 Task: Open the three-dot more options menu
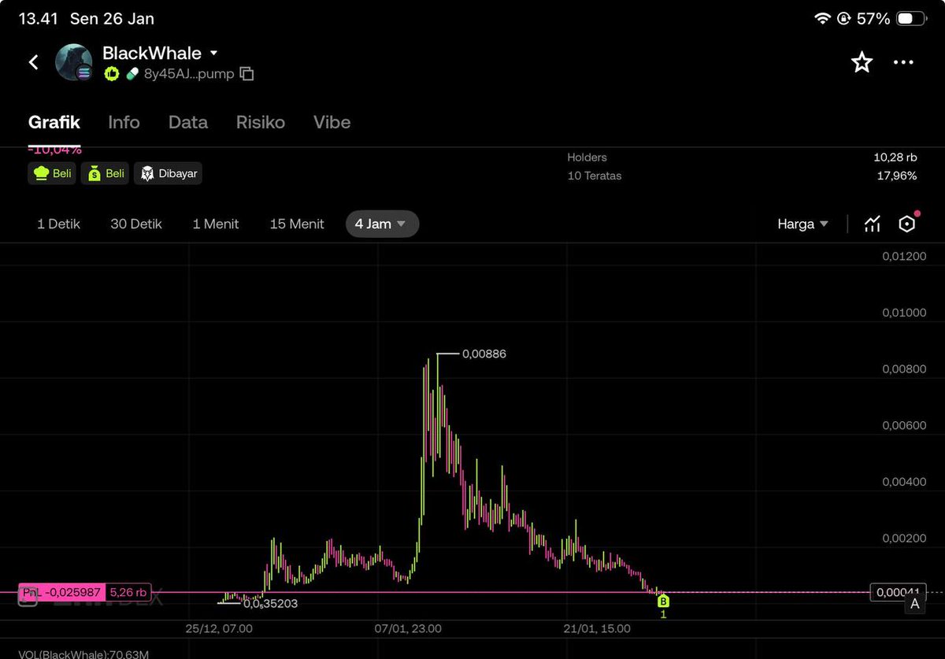(903, 62)
